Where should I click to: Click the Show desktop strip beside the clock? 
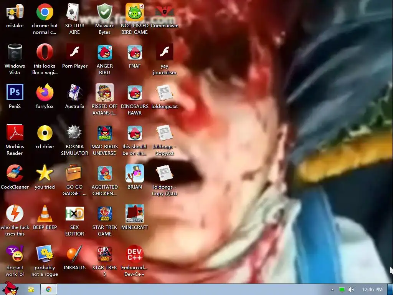coord(390,290)
